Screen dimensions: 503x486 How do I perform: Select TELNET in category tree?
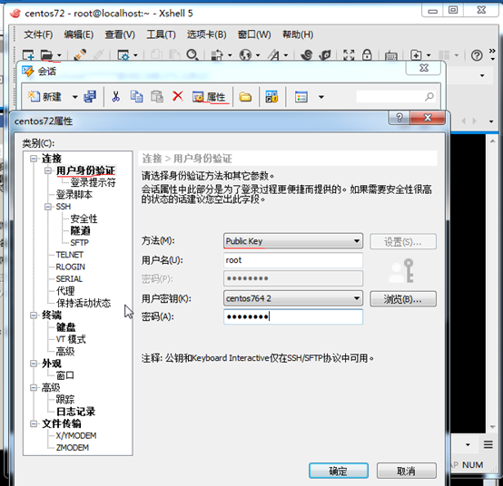[x=70, y=255]
